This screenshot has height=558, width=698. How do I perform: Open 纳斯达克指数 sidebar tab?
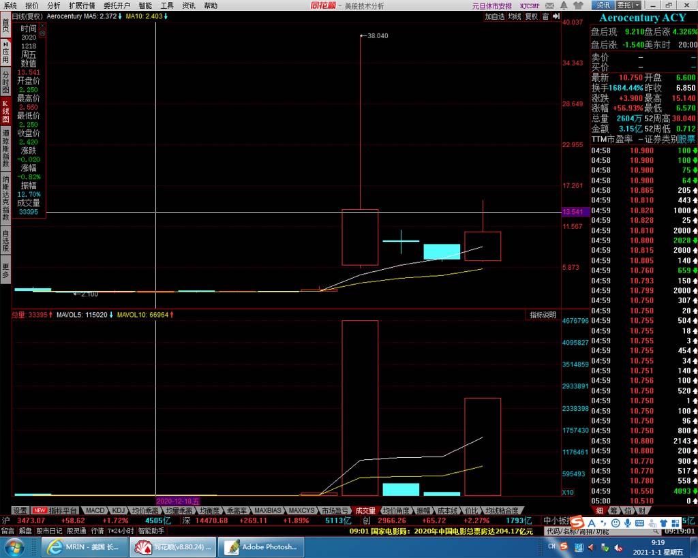coord(5,198)
